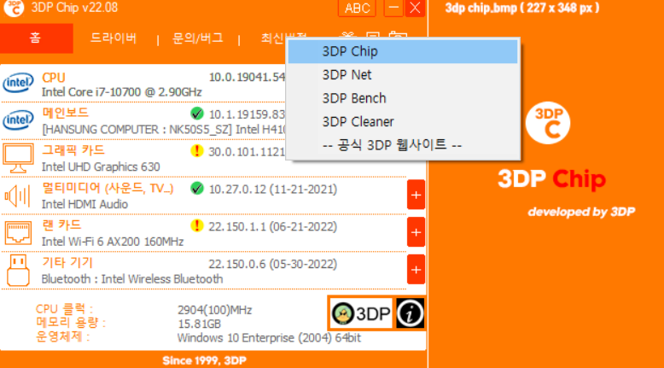
Task: Click the 3DP Chip logo in title bar
Action: pos(14,8)
